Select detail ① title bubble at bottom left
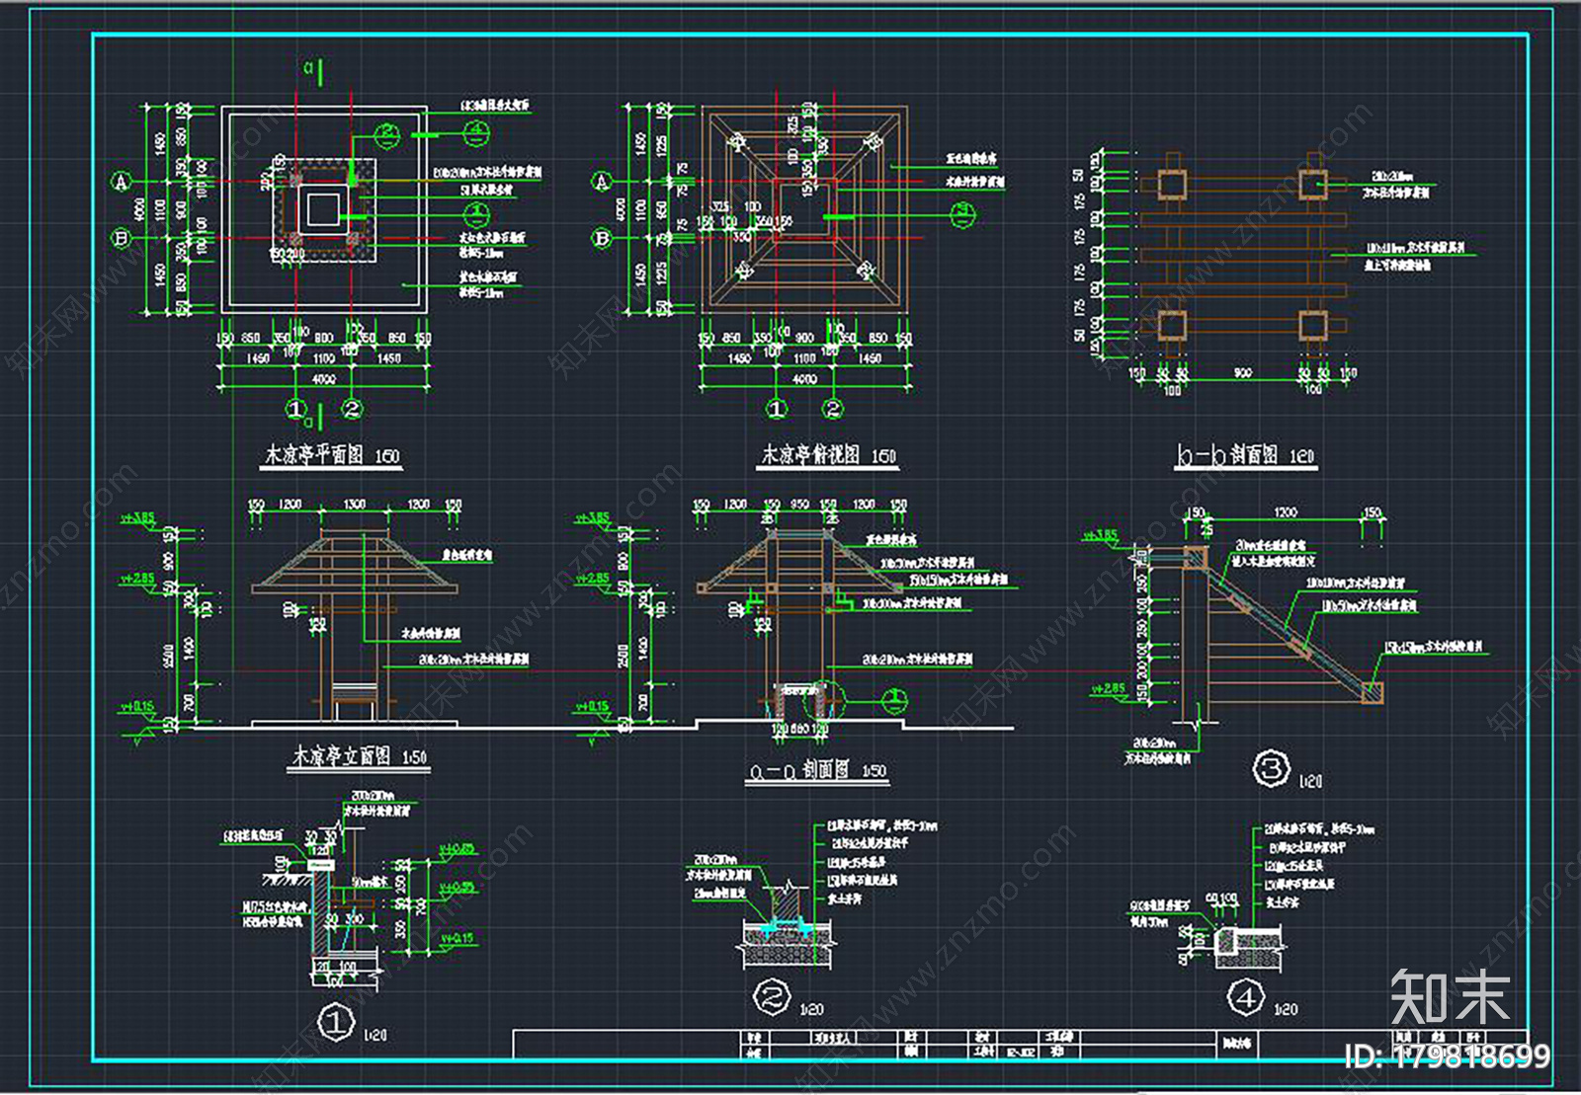Image resolution: width=1581 pixels, height=1095 pixels. 337,1022
